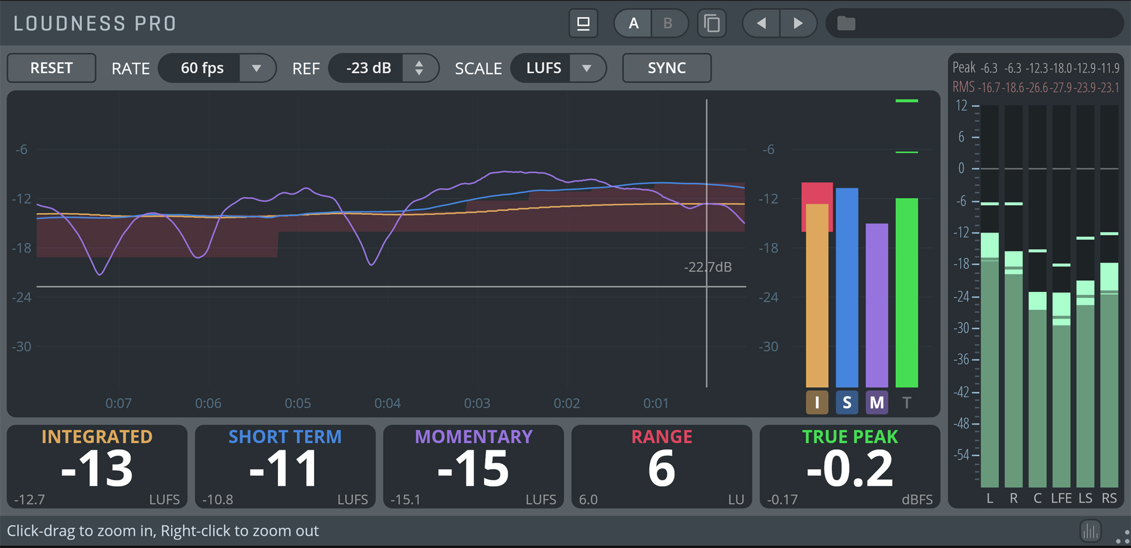The image size is (1131, 548).
Task: Open the SCALE dropdown showing LUFS
Action: click(x=558, y=68)
